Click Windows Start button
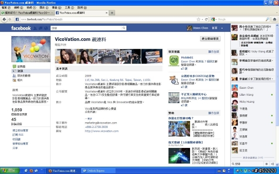The height and width of the screenshot is (174, 279). 10,171
